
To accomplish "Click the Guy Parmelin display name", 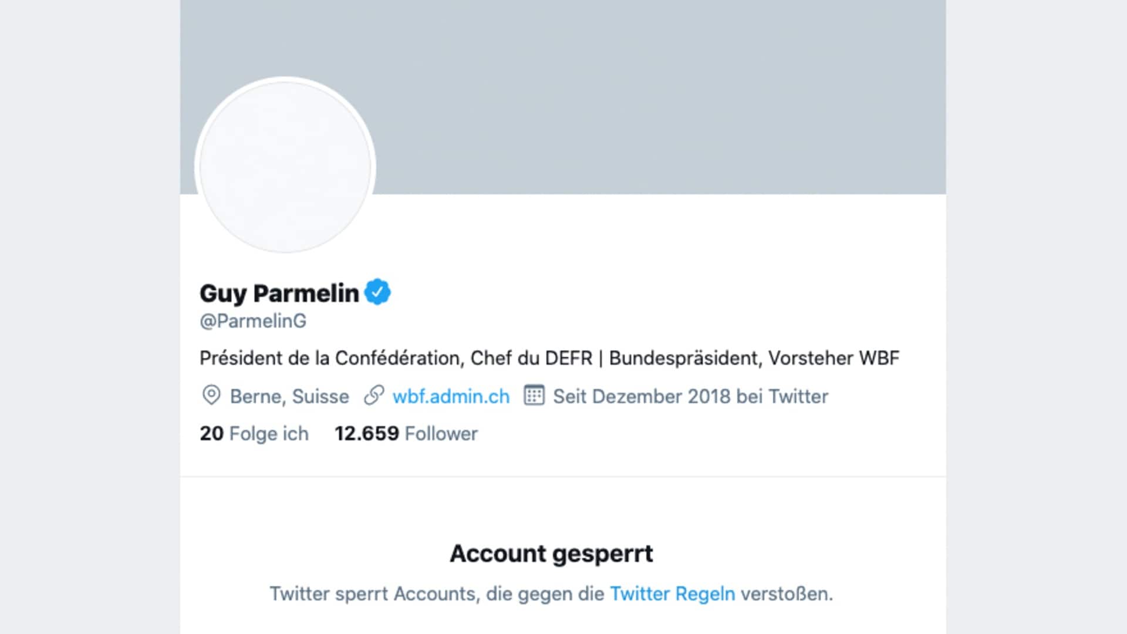I will pos(279,293).
